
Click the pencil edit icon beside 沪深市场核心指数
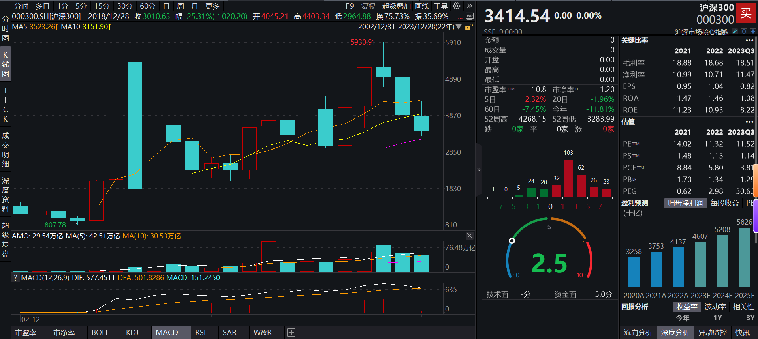pyautogui.click(x=735, y=32)
